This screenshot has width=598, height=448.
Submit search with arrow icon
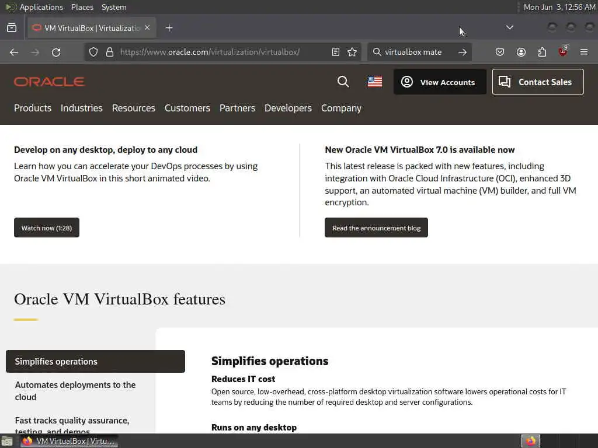[463, 52]
